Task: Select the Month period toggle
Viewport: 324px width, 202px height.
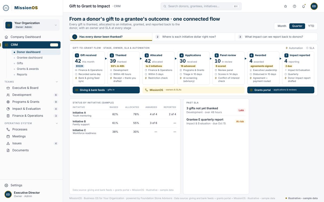Action: tap(282, 26)
